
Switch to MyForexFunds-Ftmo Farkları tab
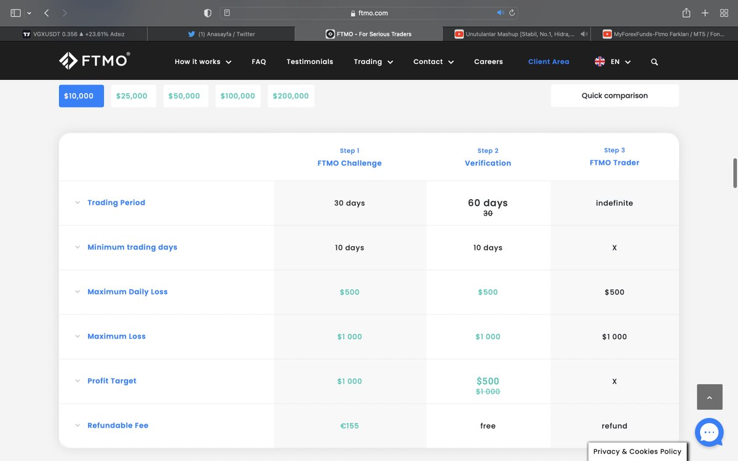(664, 34)
